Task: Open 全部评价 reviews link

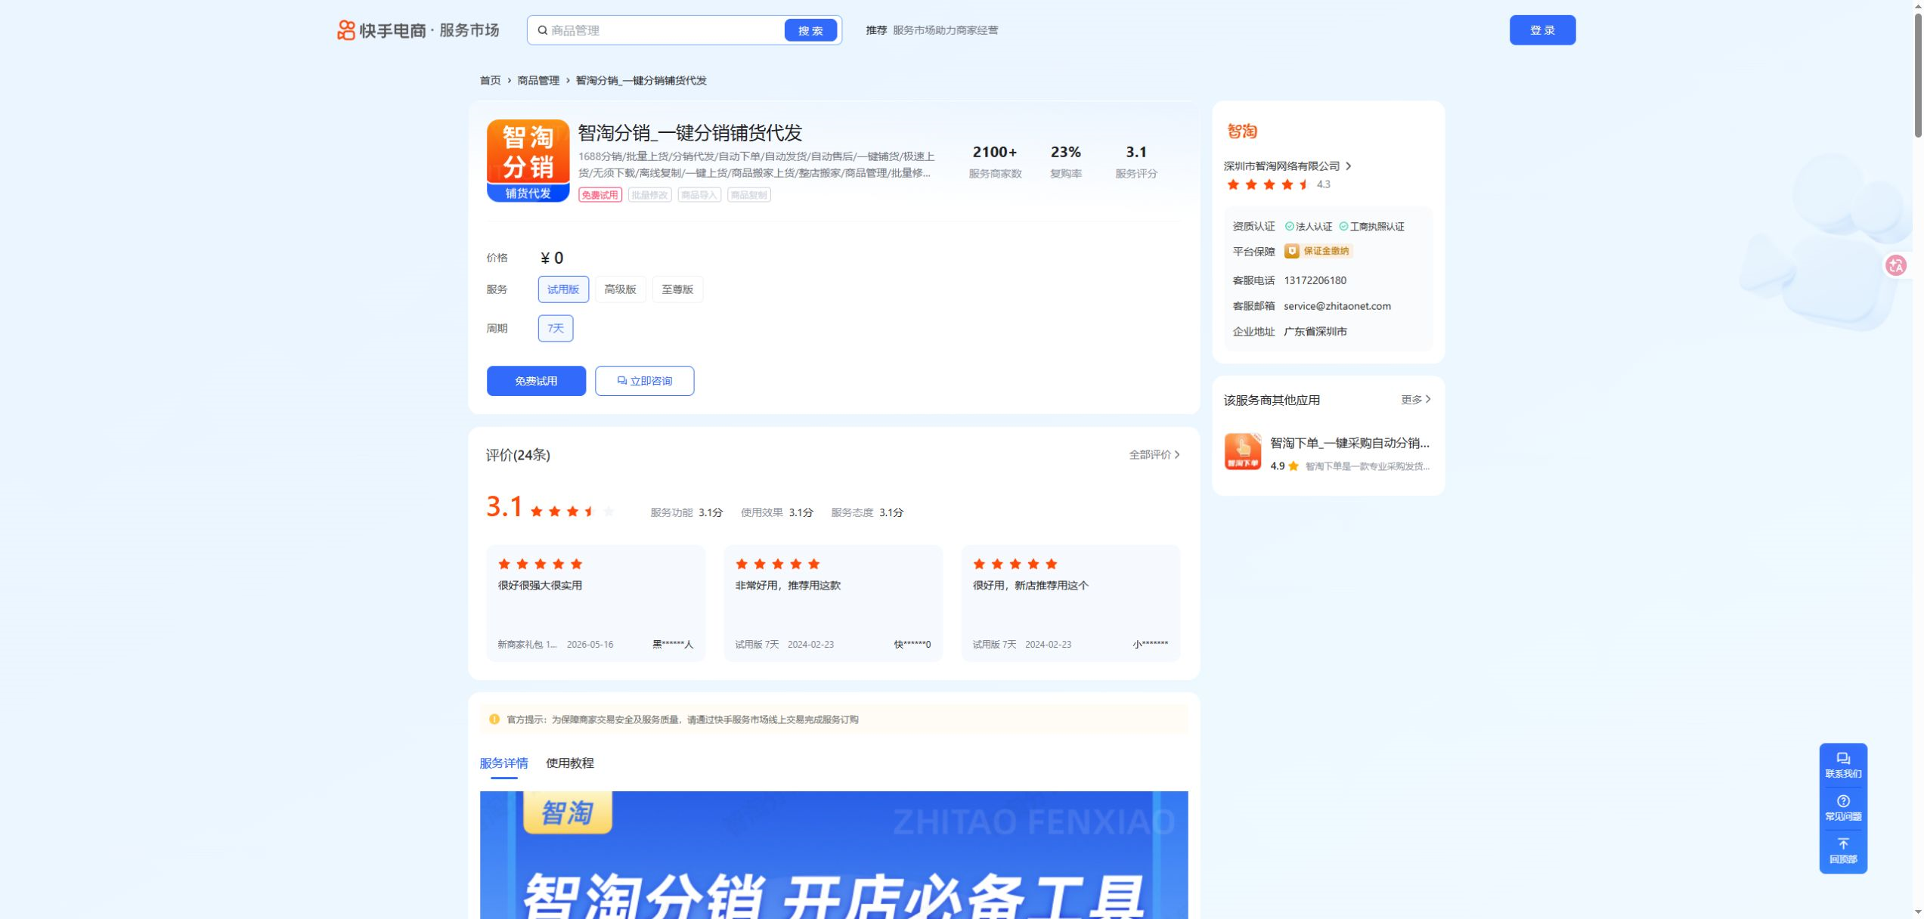Action: (1154, 455)
